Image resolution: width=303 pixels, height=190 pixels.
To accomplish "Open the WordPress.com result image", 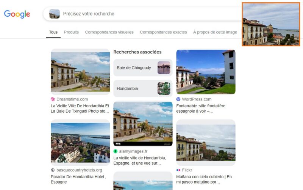I will coord(206,72).
